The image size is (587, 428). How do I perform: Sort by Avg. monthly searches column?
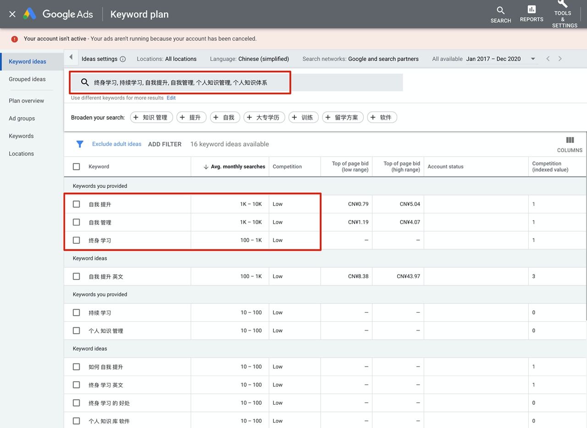(x=237, y=167)
